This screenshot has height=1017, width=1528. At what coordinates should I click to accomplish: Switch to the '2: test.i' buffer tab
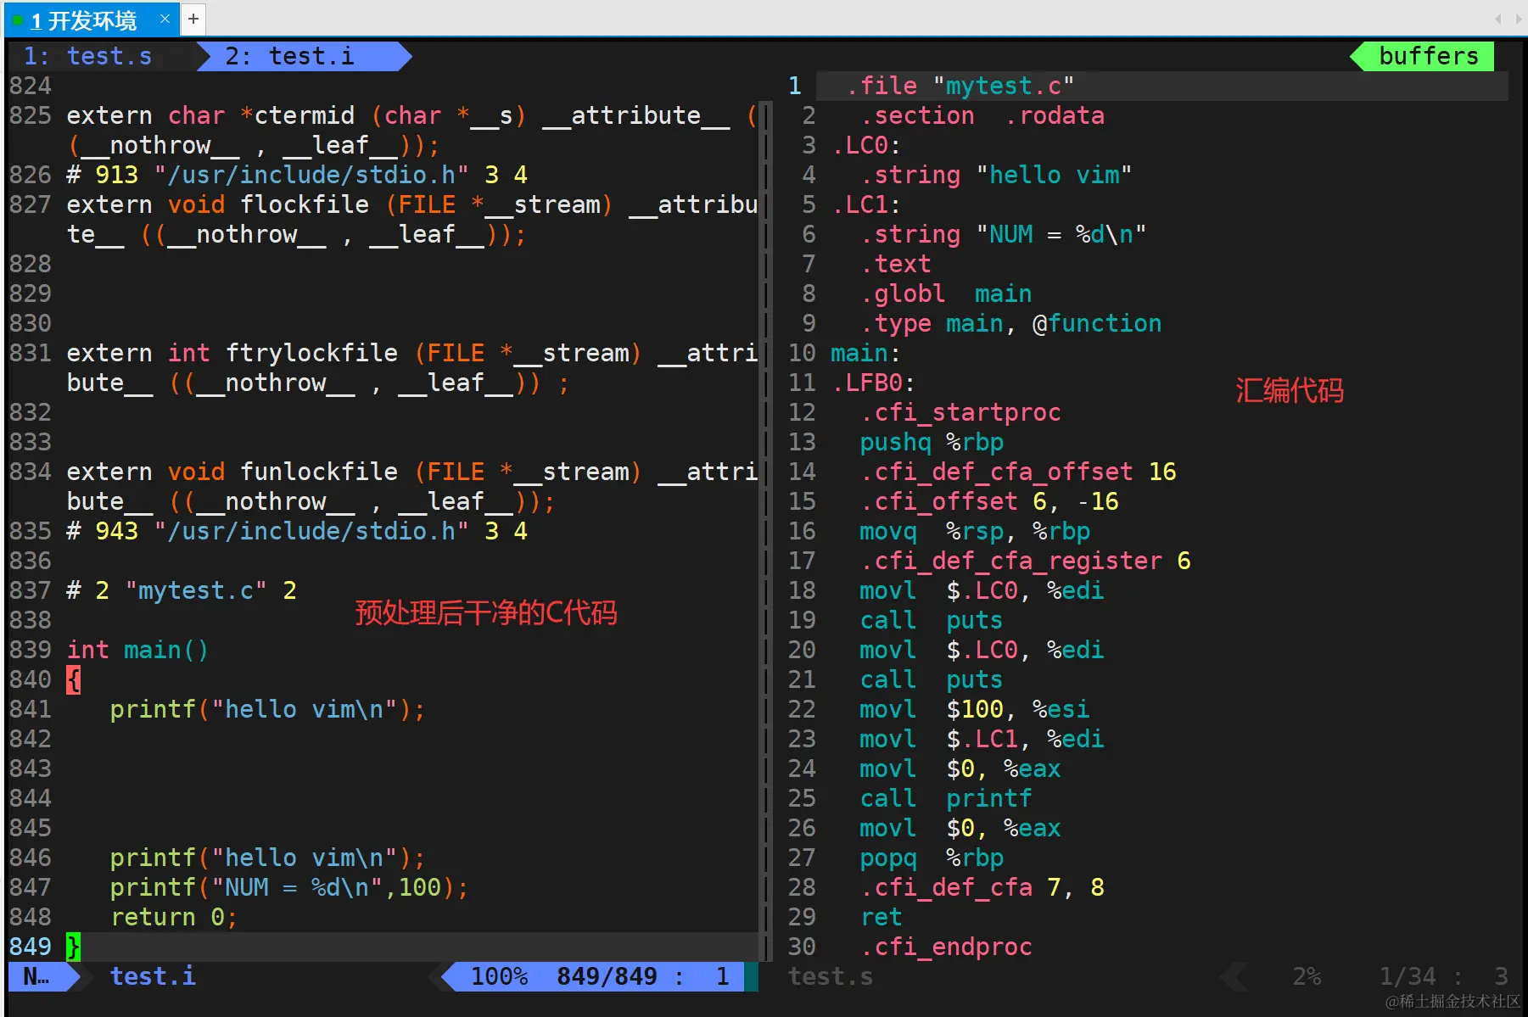(289, 56)
